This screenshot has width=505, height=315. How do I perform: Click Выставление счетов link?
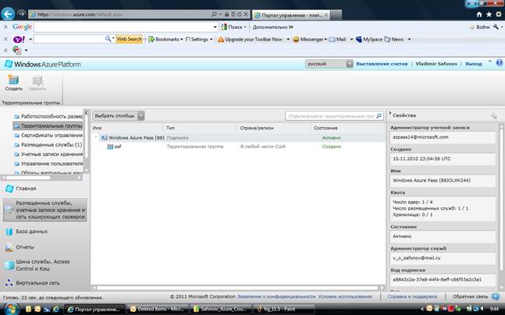(x=382, y=64)
